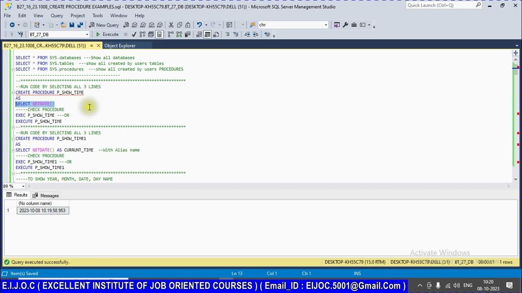The image size is (522, 293).
Task: Close the B27_16_23.1008 query tab
Action: coord(98,46)
